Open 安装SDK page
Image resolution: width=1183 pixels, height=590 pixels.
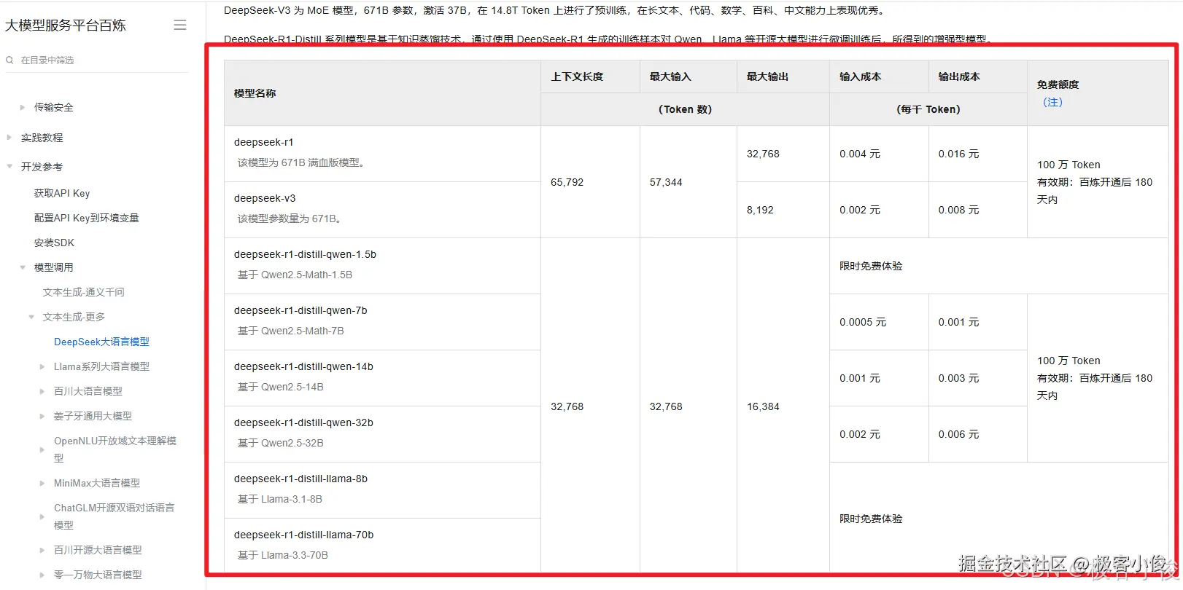coord(54,243)
